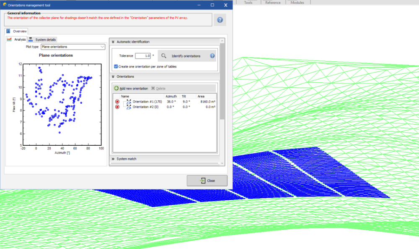Click the Orientation #1 plane icon
The width and height of the screenshot is (419, 249).
coord(128,102)
